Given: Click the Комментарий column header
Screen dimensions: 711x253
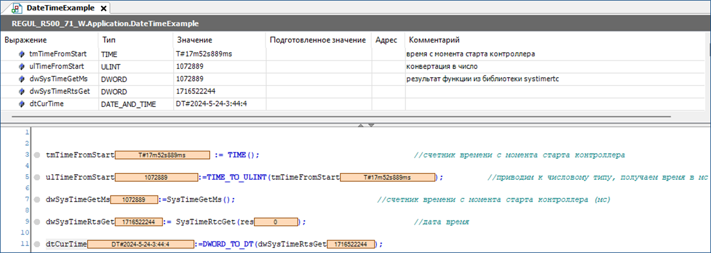Looking at the screenshot, I should 435,40.
